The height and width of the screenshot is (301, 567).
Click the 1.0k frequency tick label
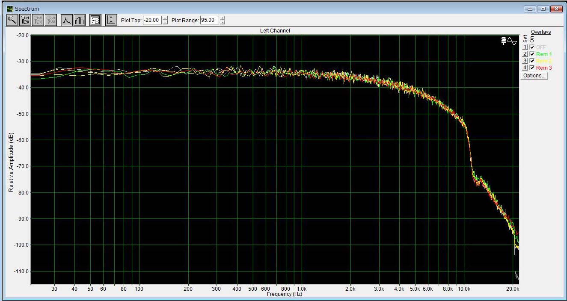point(302,289)
